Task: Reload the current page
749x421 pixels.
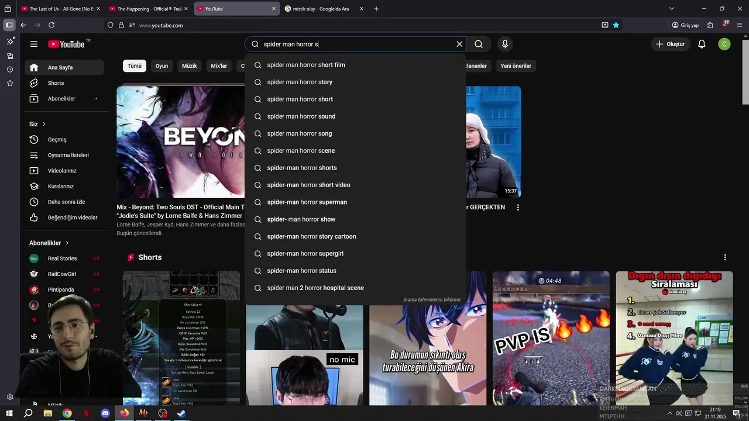Action: [51, 25]
